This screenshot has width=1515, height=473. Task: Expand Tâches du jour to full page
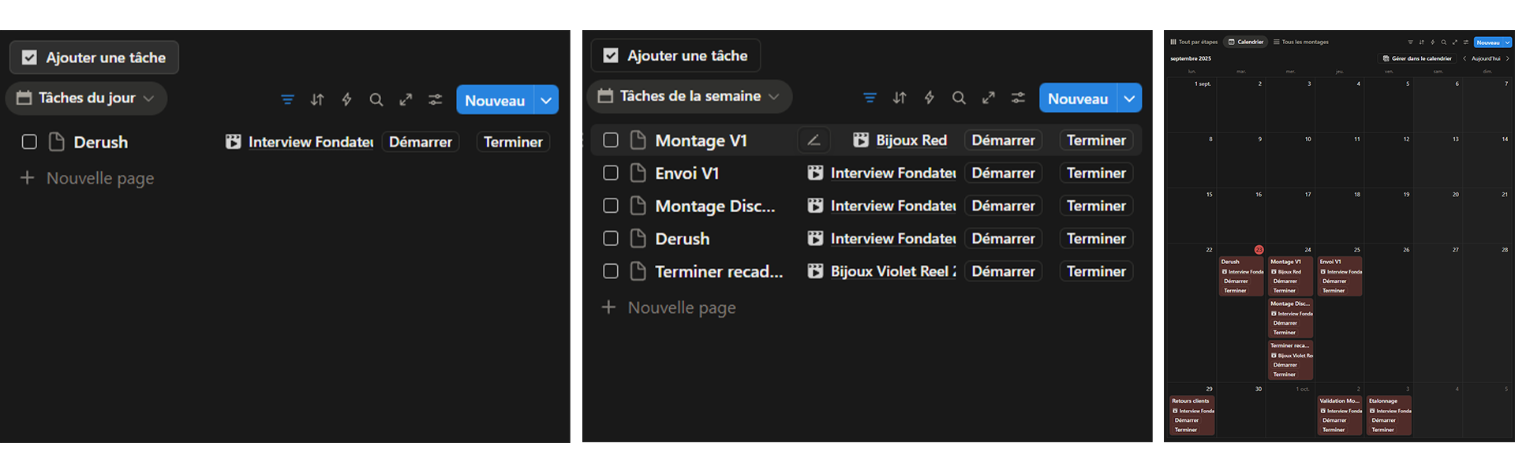[x=406, y=99]
